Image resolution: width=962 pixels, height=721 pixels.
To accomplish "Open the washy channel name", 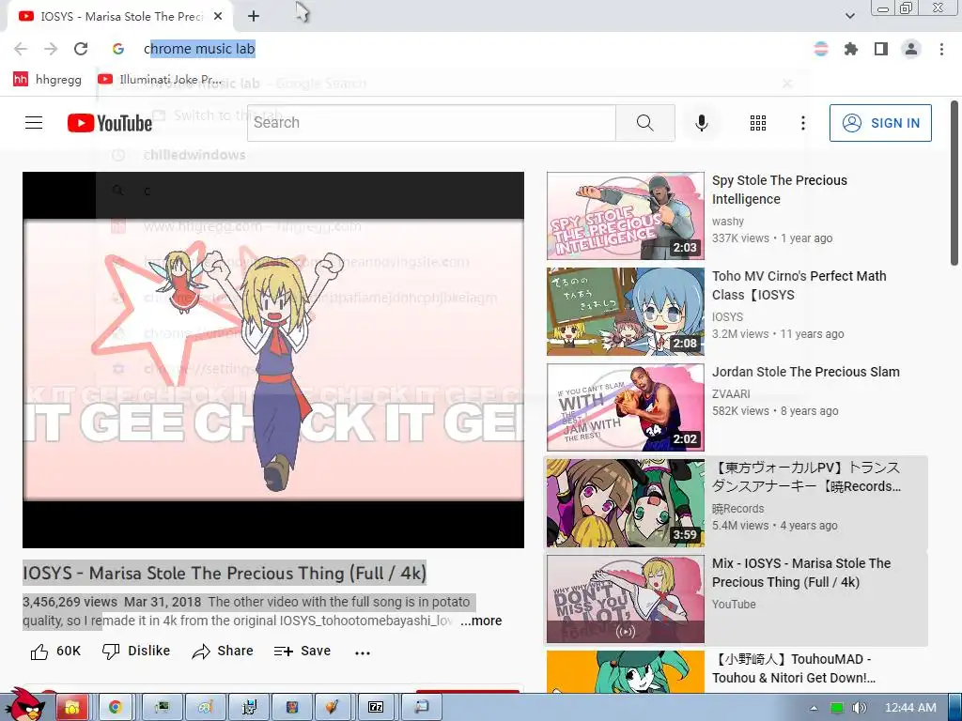I will click(x=728, y=222).
